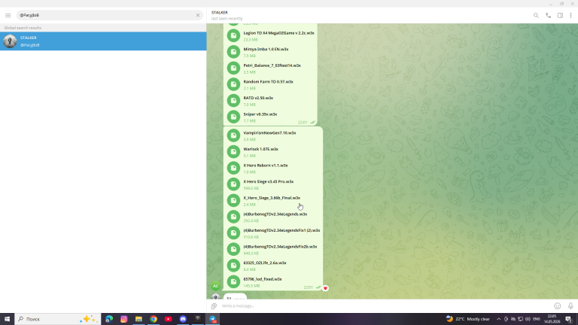Image resolution: width=578 pixels, height=325 pixels.
Task: Attach a file with the paperclip icon
Action: [x=214, y=306]
